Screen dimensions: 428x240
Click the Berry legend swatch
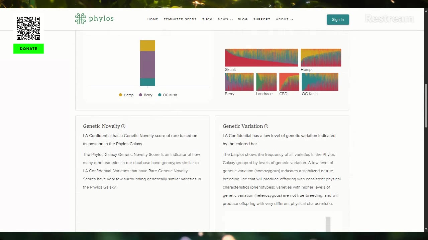point(140,95)
